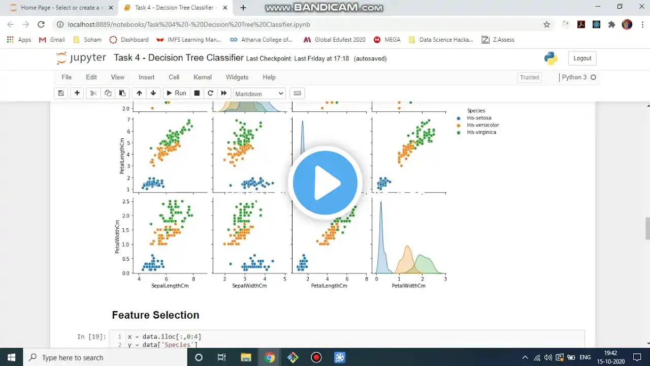Open the Chrome profile avatar
650x366 pixels.
click(x=627, y=24)
